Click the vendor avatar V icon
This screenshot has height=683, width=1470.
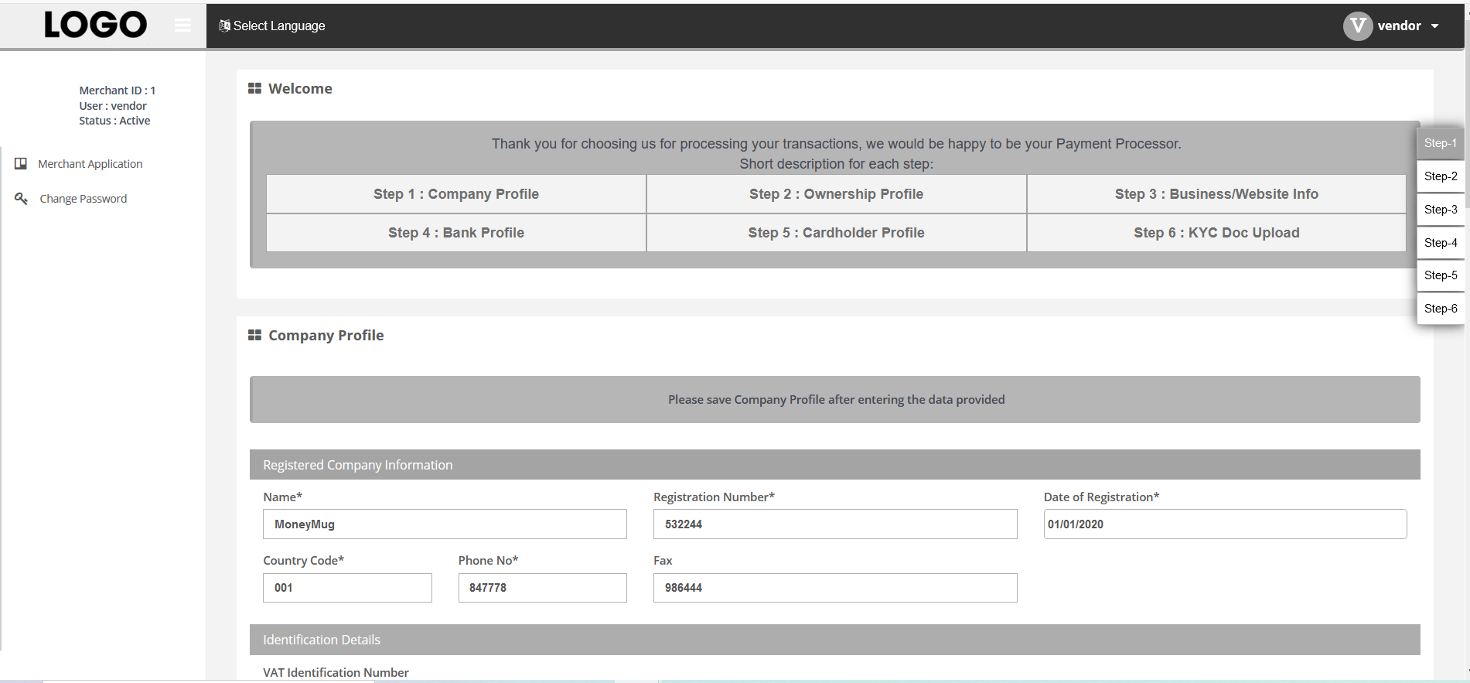pos(1357,26)
